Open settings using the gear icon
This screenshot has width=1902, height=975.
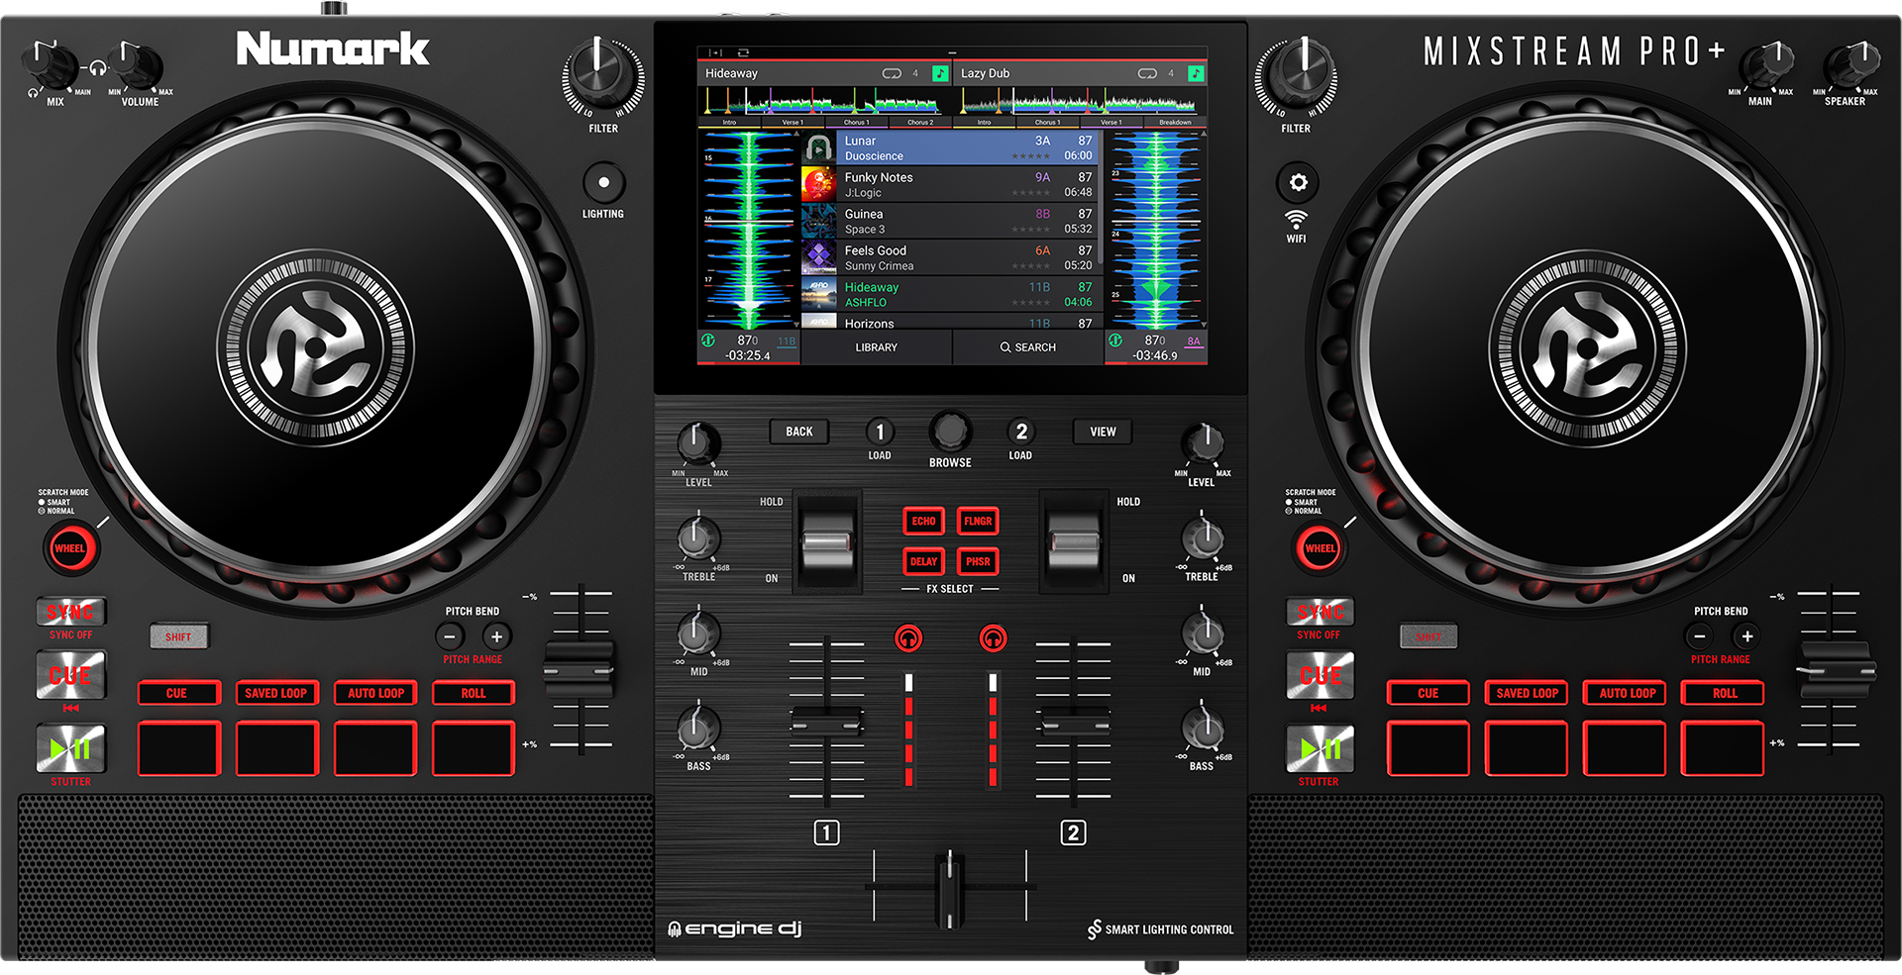[x=1298, y=183]
